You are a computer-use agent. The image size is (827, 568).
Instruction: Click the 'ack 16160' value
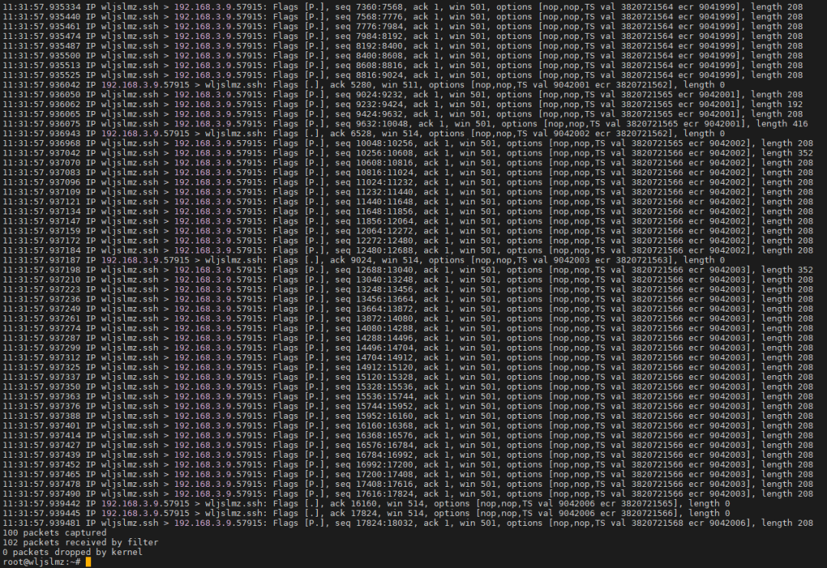tap(353, 504)
